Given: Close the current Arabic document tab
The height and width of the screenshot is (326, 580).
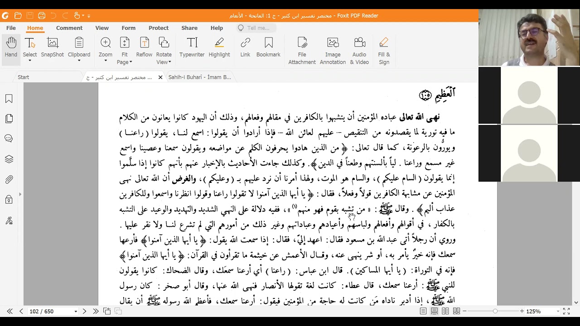Looking at the screenshot, I should [x=160, y=77].
